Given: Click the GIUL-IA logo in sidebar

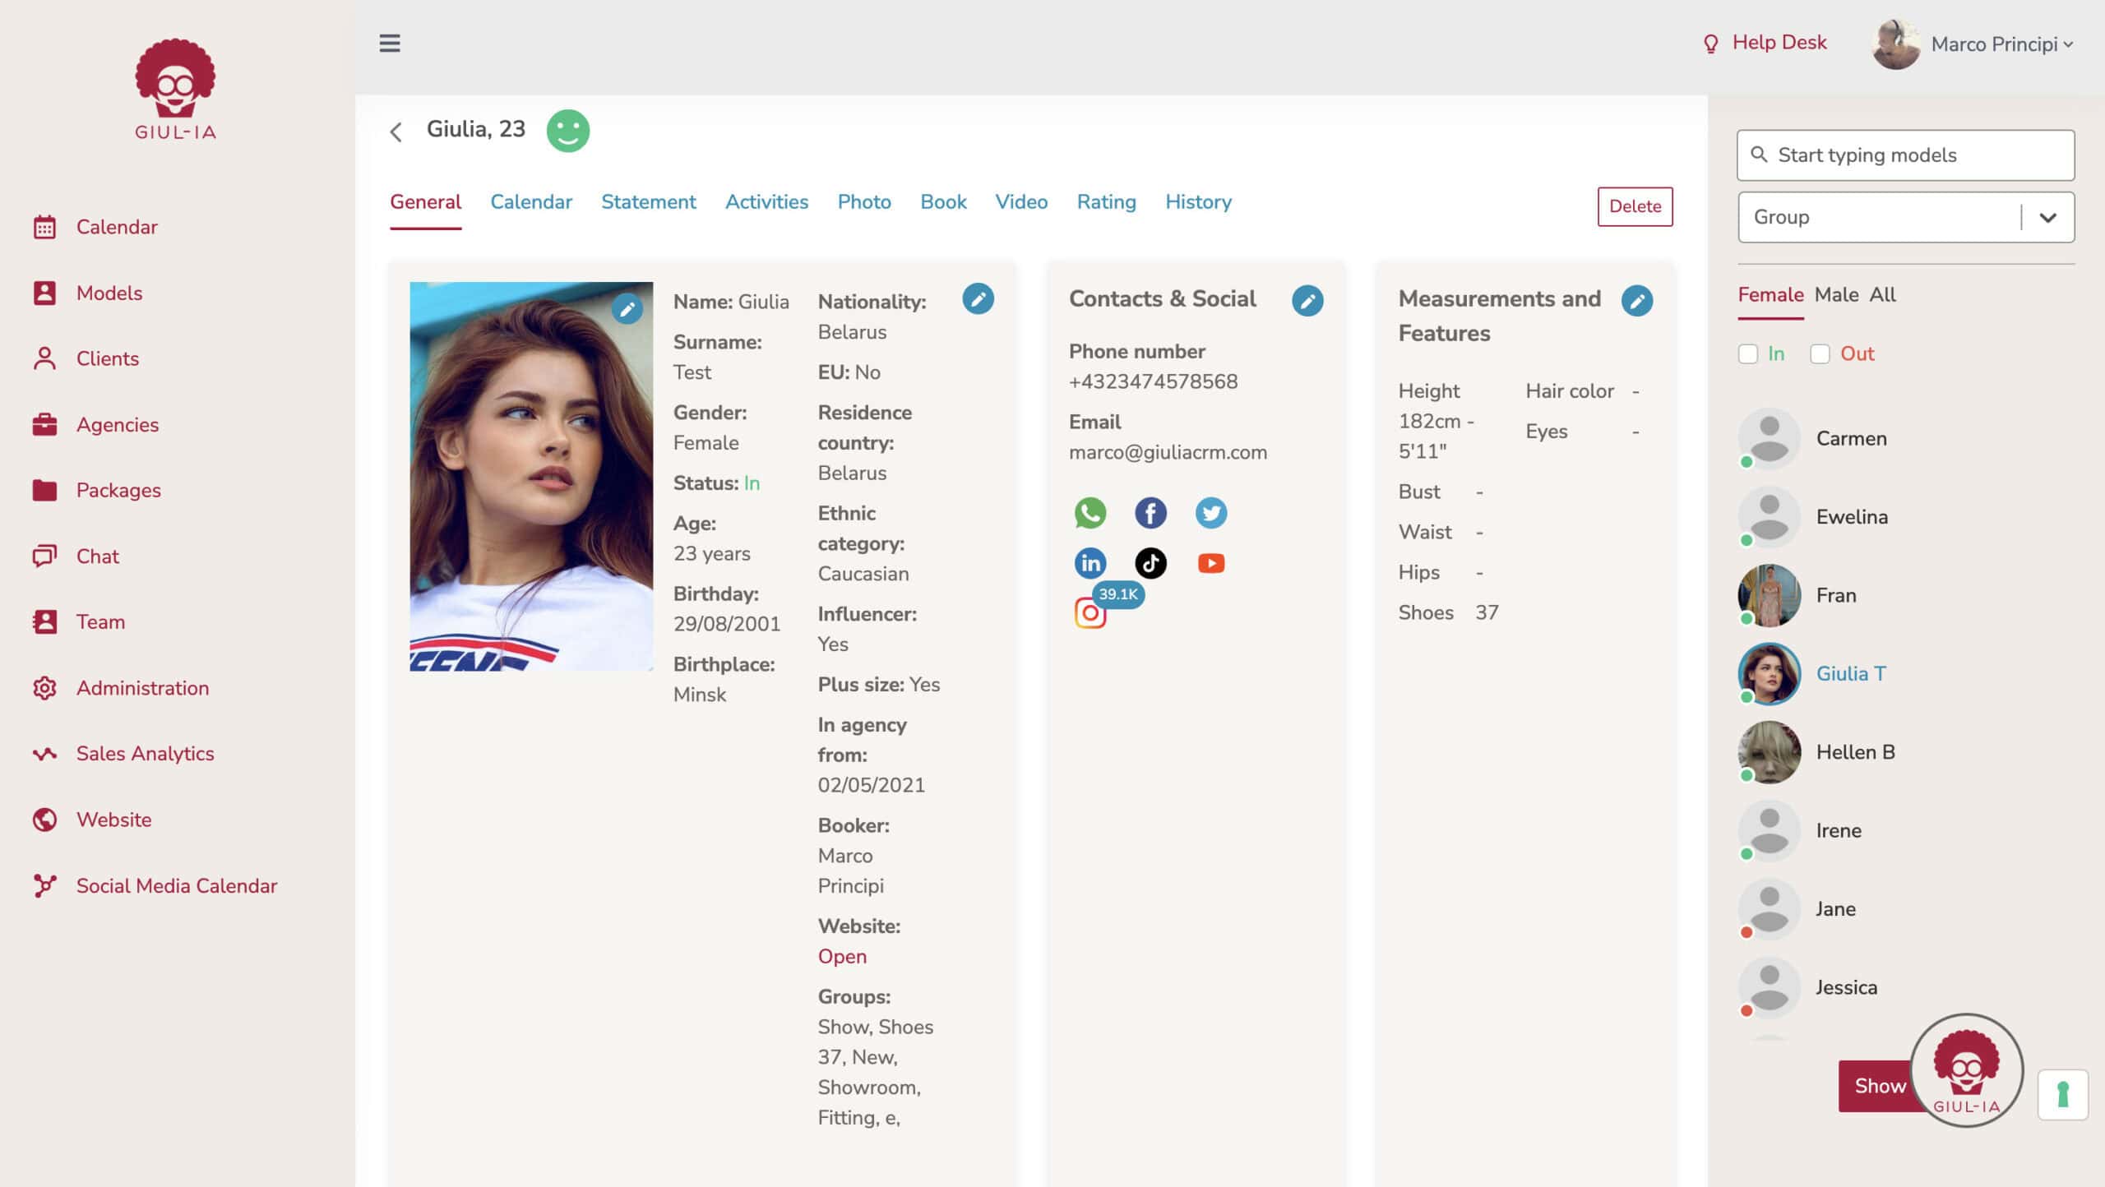Looking at the screenshot, I should (175, 89).
